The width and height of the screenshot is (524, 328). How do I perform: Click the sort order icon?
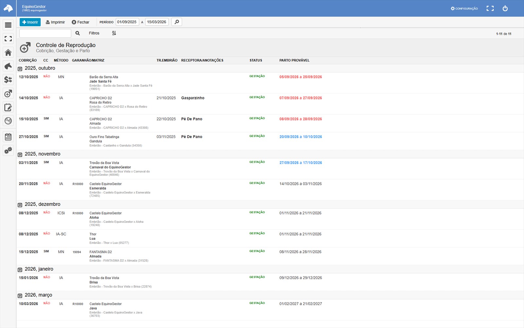pyautogui.click(x=114, y=33)
